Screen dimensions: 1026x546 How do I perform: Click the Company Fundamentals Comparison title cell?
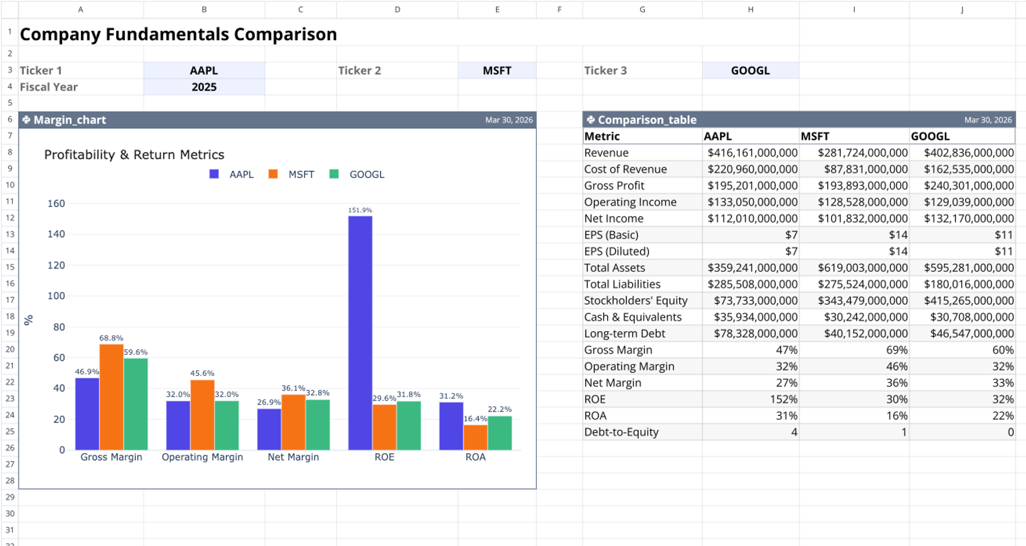(x=178, y=34)
